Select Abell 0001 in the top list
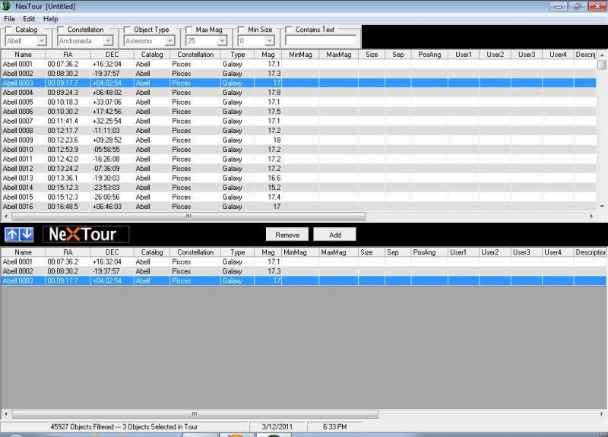This screenshot has width=608, height=437. (299, 64)
